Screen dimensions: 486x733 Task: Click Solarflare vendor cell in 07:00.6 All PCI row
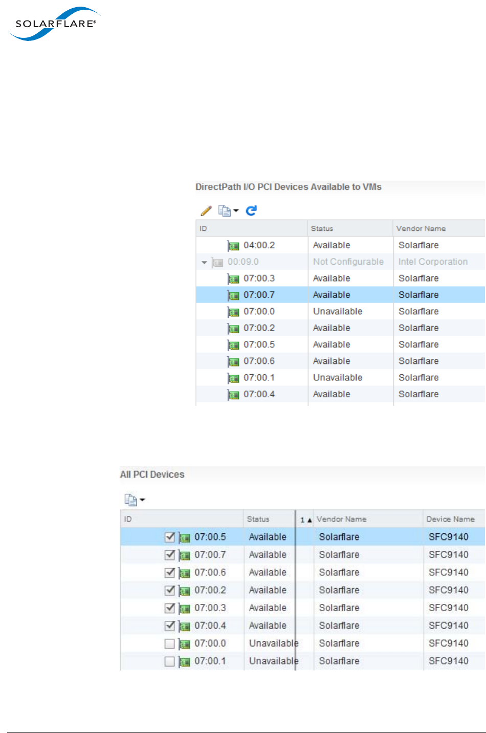point(339,572)
